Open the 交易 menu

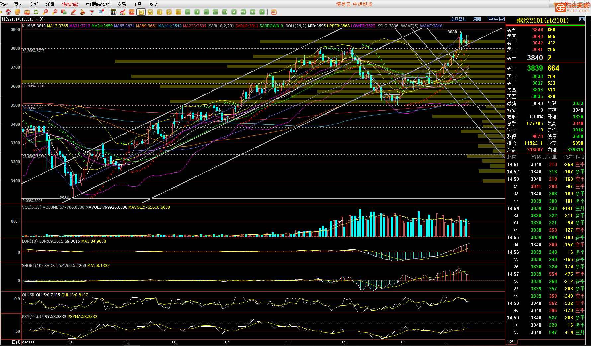tap(122, 4)
